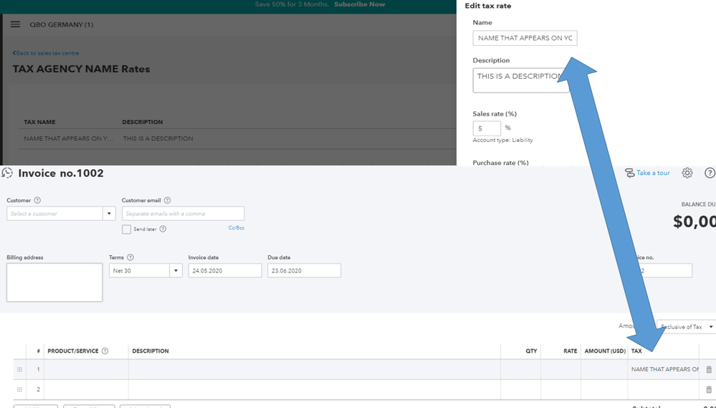The image size is (716, 408).
Task: Click the Billing address text area
Action: pos(54,283)
